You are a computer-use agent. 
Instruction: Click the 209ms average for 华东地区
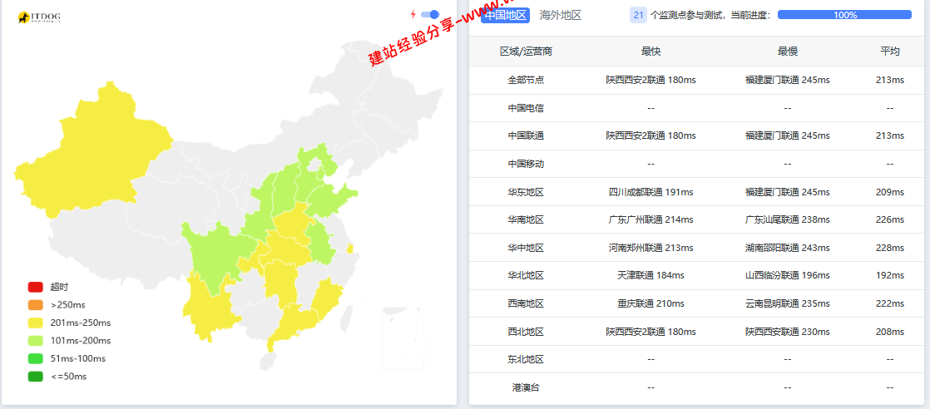[890, 192]
